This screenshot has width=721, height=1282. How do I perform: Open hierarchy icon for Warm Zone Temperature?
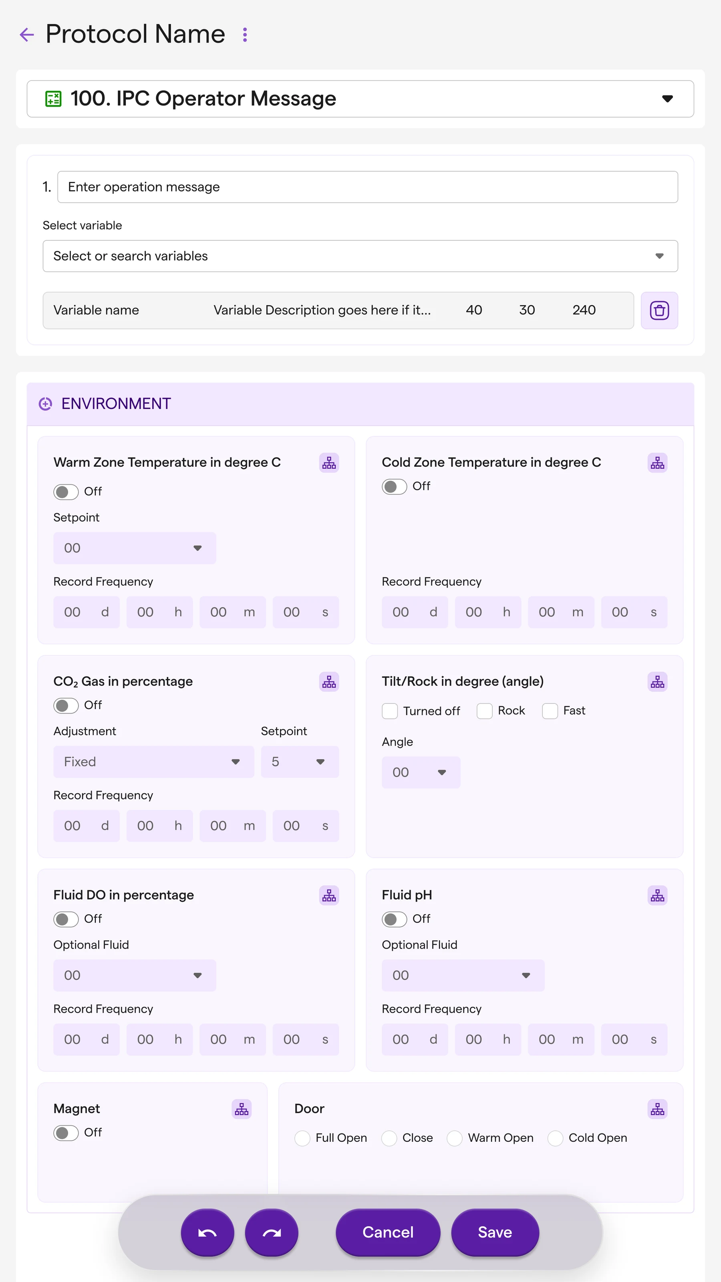pyautogui.click(x=329, y=463)
